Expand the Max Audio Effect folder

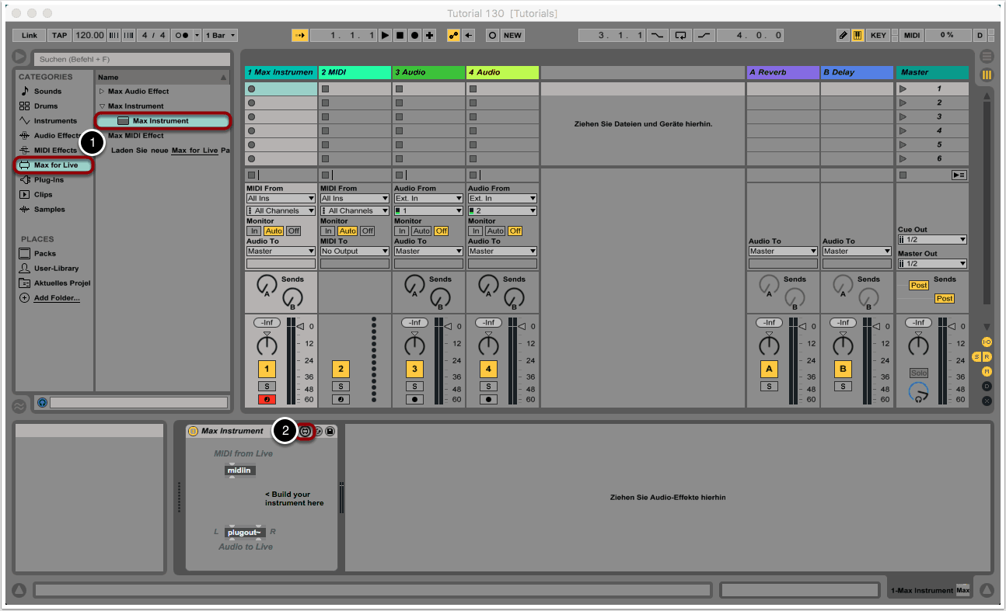[x=102, y=92]
